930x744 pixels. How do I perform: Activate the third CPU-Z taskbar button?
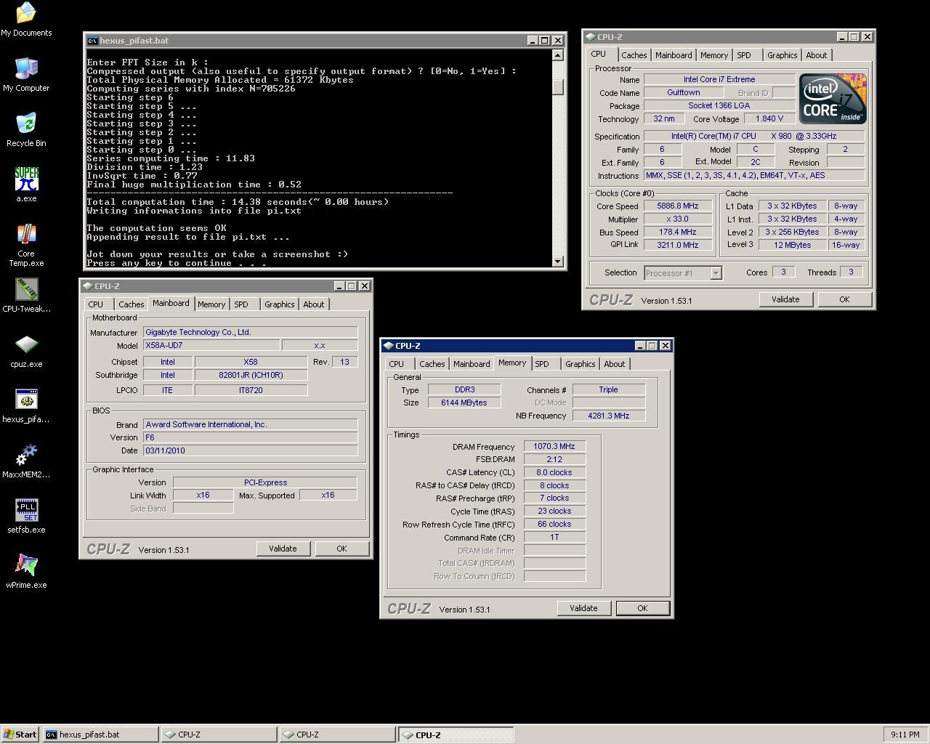456,735
